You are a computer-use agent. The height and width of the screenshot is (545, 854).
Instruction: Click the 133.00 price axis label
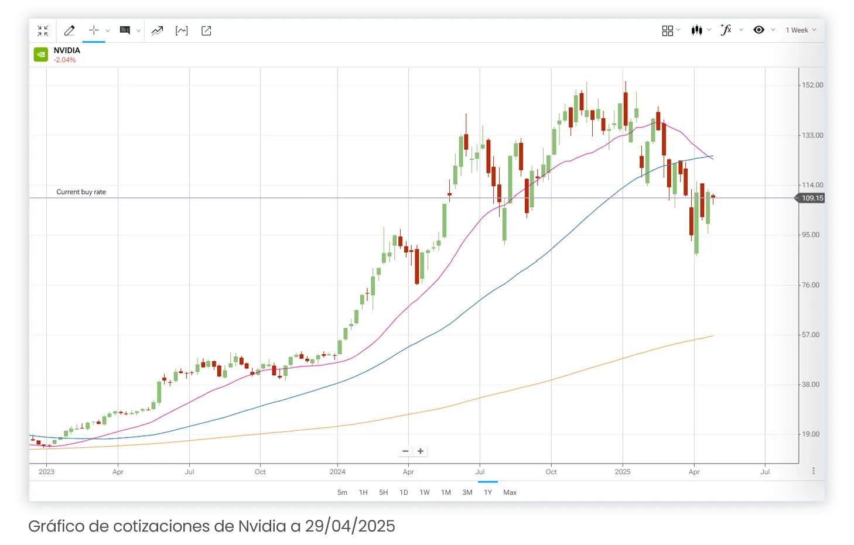(x=812, y=135)
